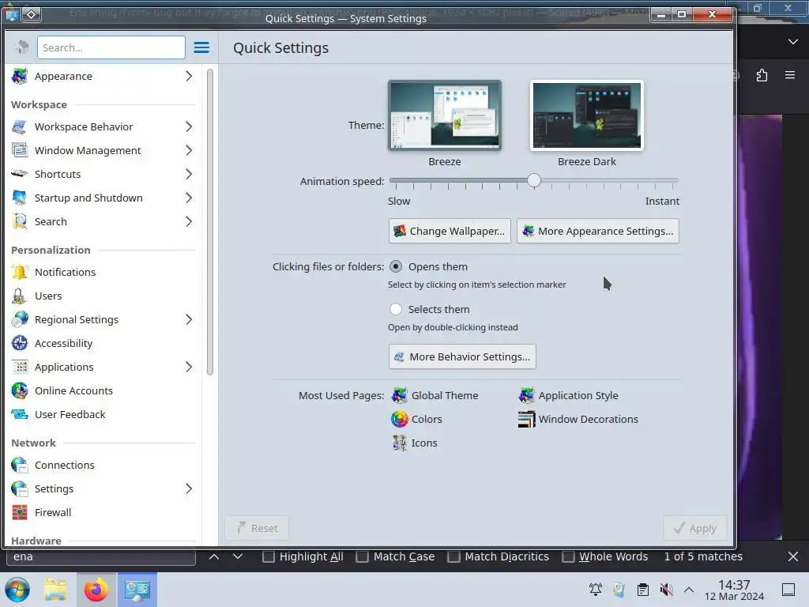Screen dimensions: 809x607
Task: Click the notifications bell in system tray
Action: (596, 590)
